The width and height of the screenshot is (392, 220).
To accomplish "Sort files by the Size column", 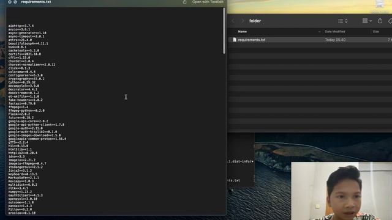I will [x=375, y=32].
